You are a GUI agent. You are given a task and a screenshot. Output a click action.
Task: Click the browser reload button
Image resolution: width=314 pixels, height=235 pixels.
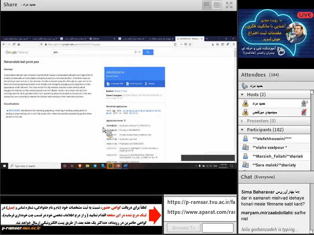click(x=14, y=44)
